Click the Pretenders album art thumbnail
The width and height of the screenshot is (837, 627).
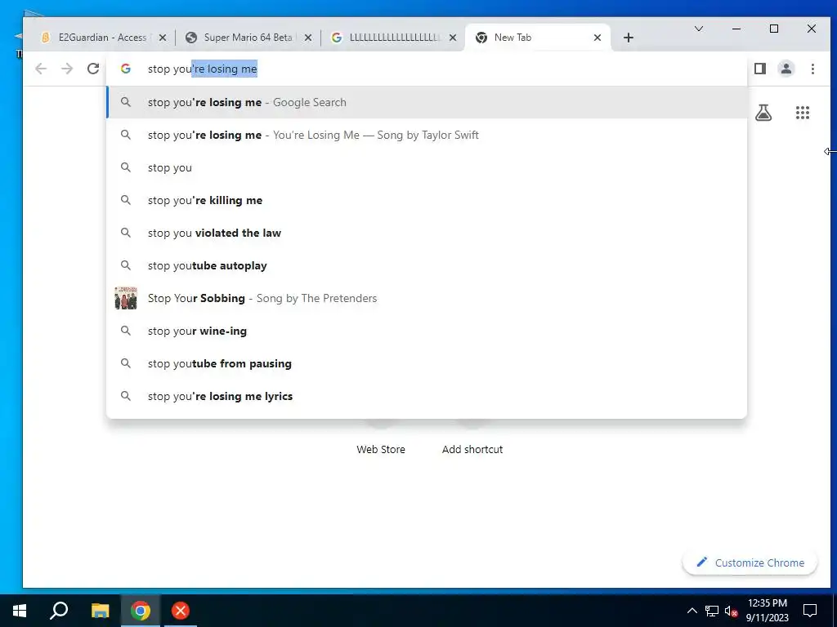[126, 298]
